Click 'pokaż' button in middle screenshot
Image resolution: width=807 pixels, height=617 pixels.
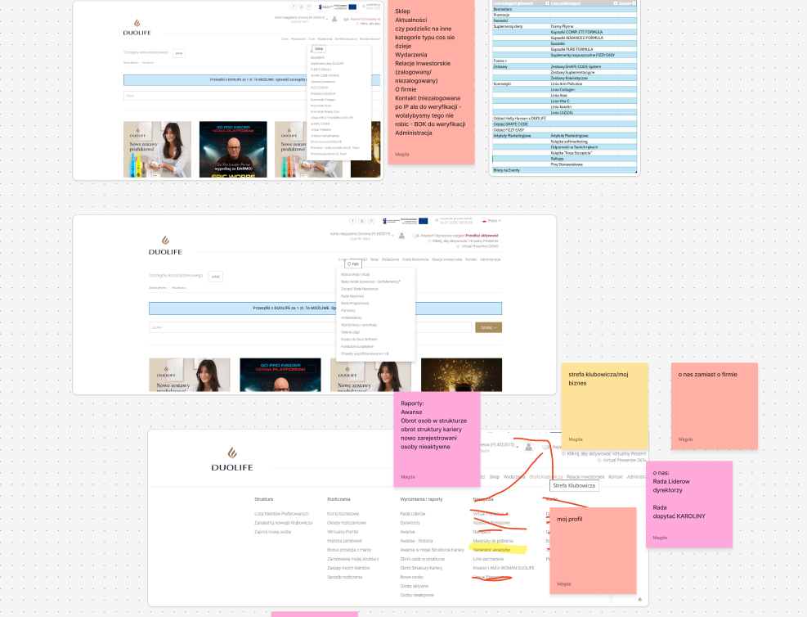[x=215, y=277]
